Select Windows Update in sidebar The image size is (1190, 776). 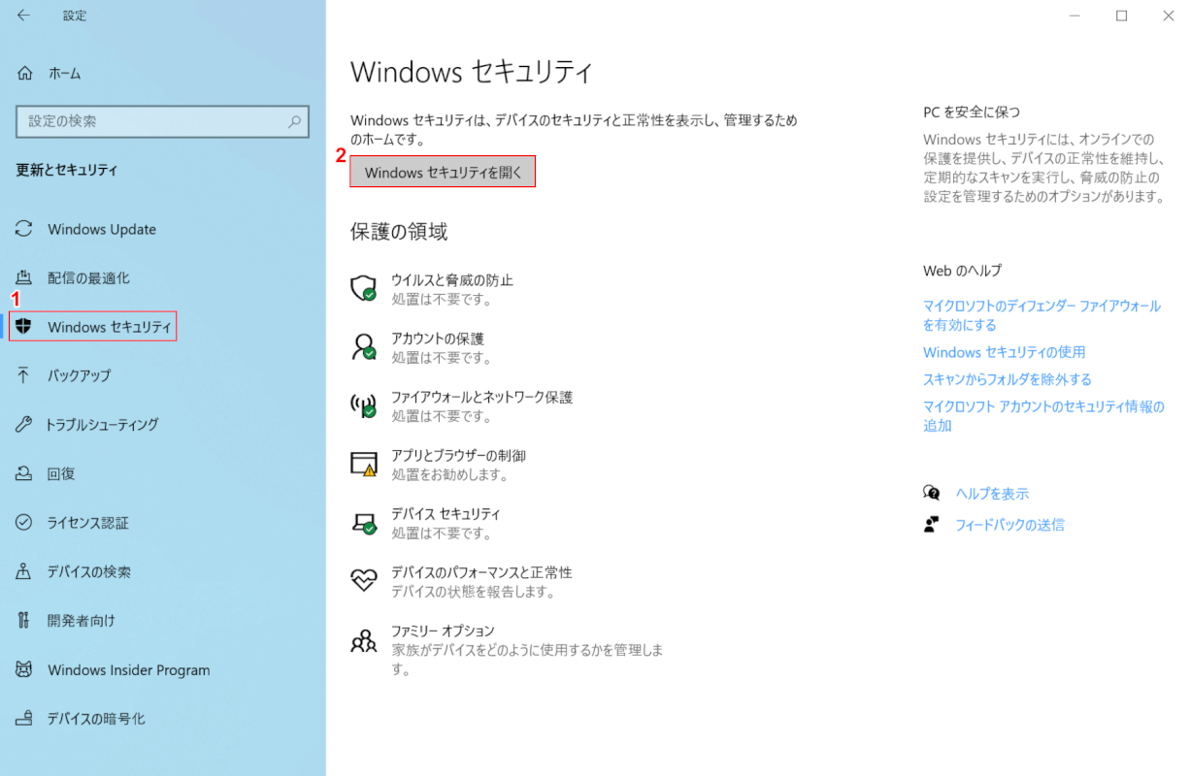[x=101, y=229]
